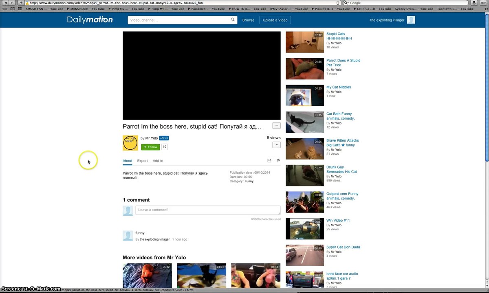Image resolution: width=489 pixels, height=293 pixels.
Task: Open the Google search engine dropdown magnifier
Action: click(x=347, y=3)
